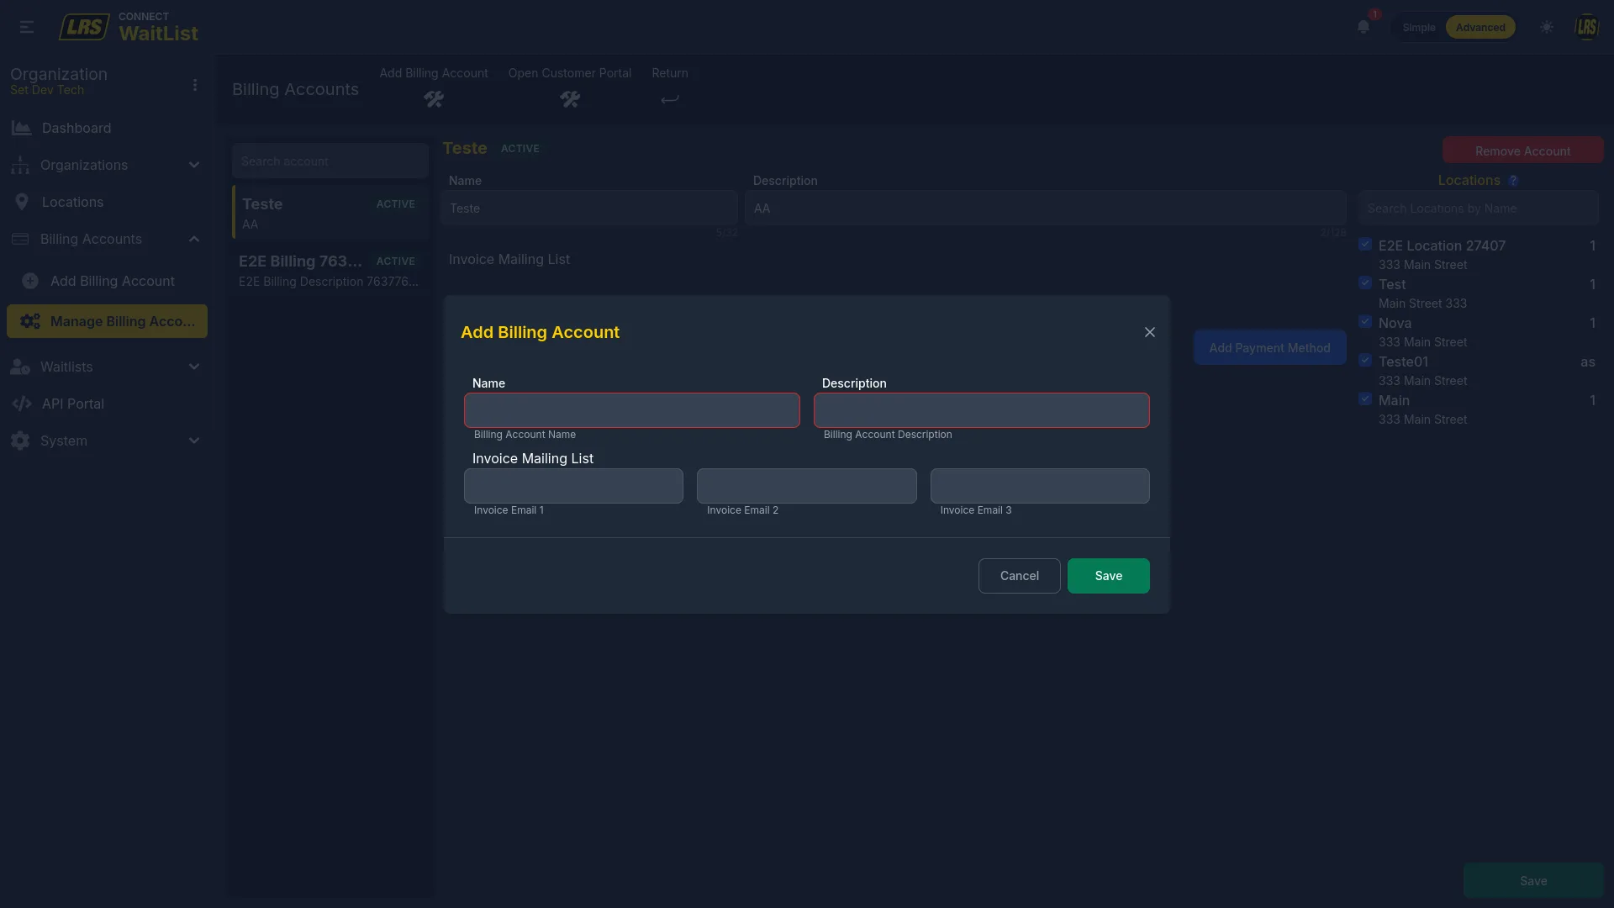Uncheck the Teste01 location checkbox

click(1365, 361)
